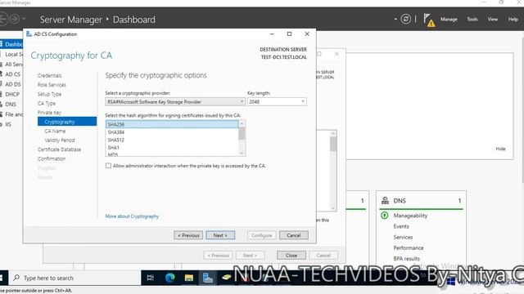The image size is (524, 294).
Task: Open DNS Performance
Action: point(409,247)
